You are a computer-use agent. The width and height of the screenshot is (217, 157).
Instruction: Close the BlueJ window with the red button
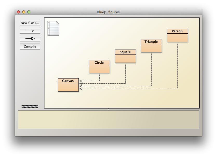click(18, 12)
